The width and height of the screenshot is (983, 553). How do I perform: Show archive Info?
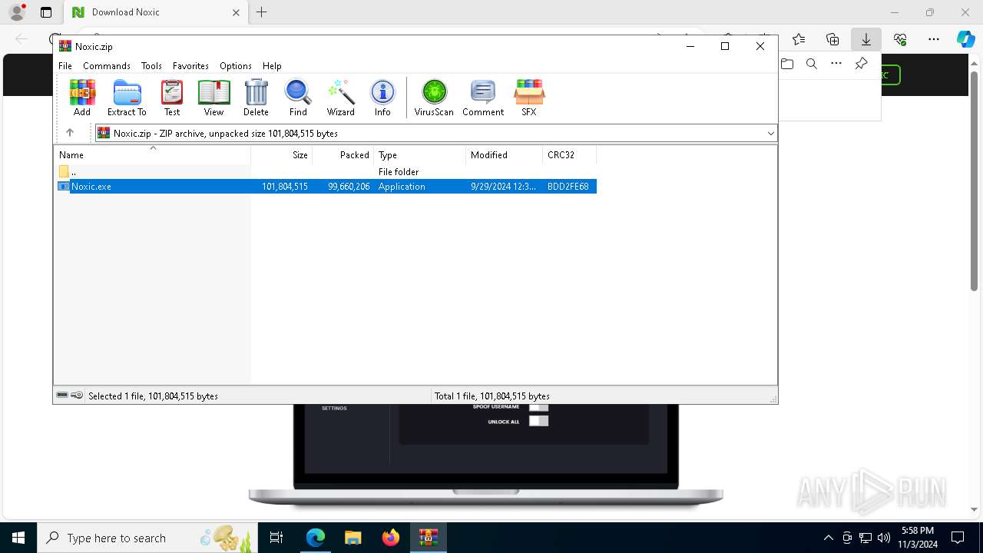pos(382,98)
